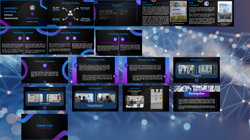Click the arrow pointing to Rizki Firmanda

click(76, 9)
